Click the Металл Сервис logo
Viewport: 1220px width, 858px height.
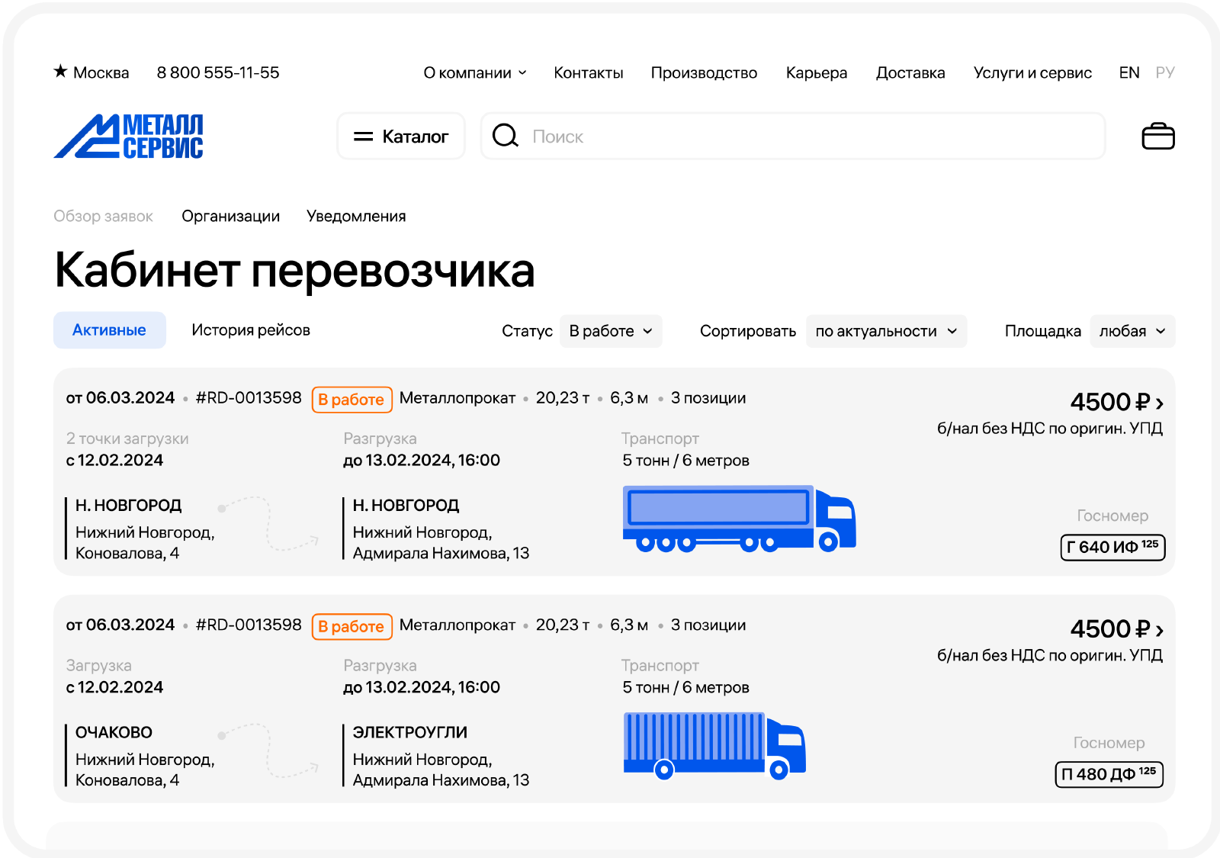(129, 137)
